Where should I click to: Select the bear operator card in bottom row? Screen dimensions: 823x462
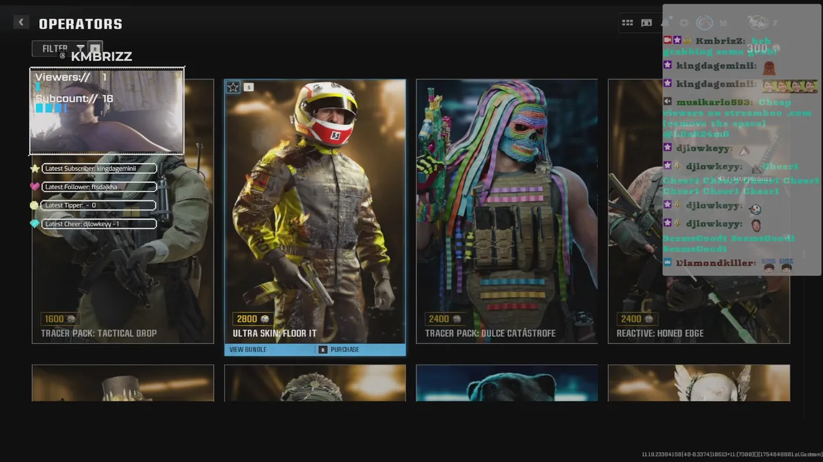[507, 383]
